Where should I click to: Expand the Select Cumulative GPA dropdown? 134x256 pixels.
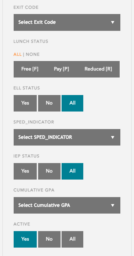pos(67,205)
